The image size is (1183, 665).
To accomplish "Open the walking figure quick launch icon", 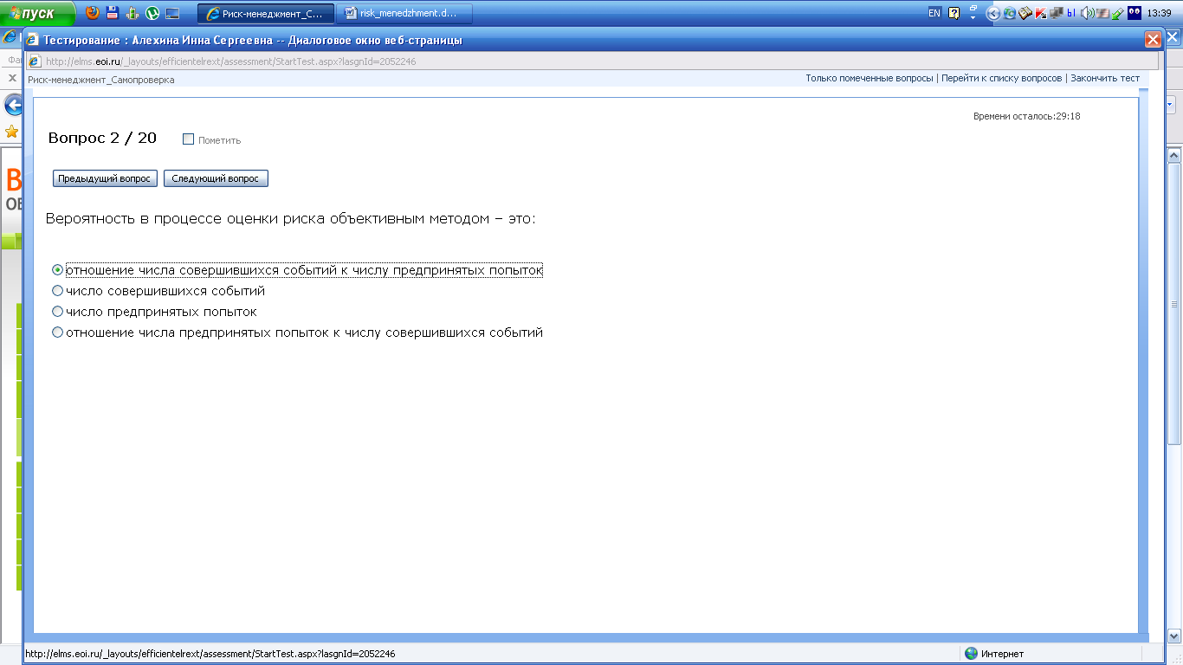I will click(133, 13).
